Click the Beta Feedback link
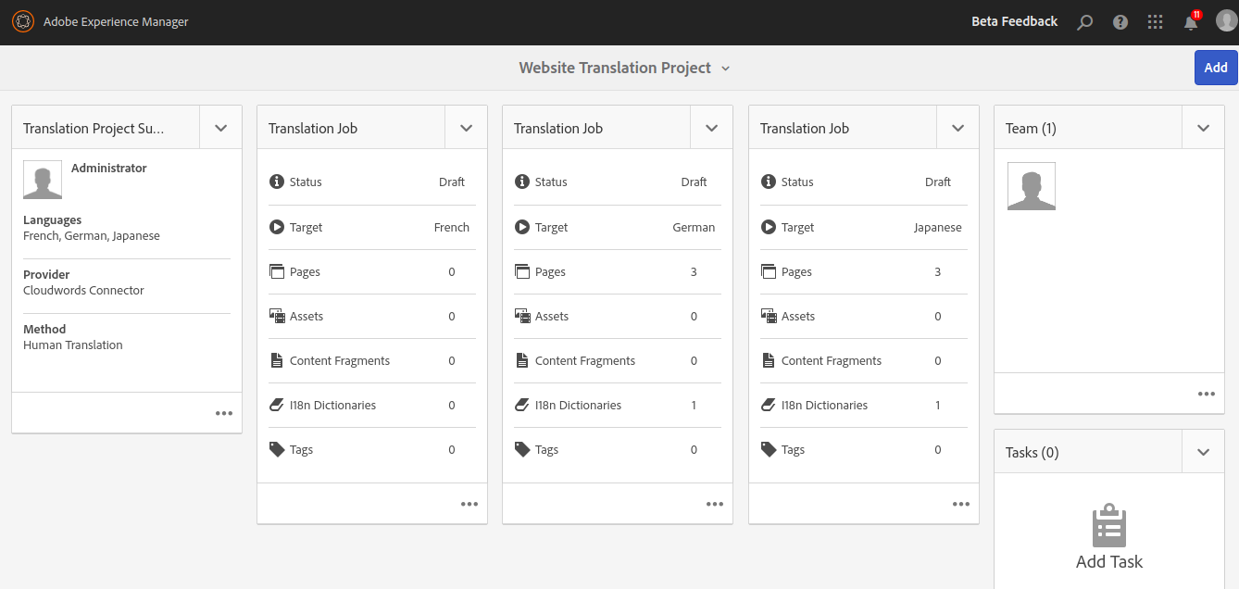 [x=1014, y=21]
